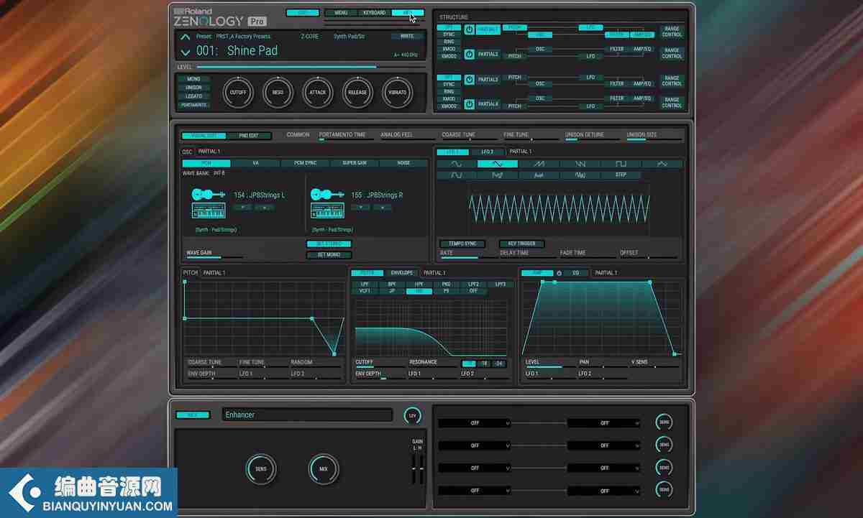The image size is (863, 518).
Task: Go to previous preset with up arrow
Action: tap(186, 37)
